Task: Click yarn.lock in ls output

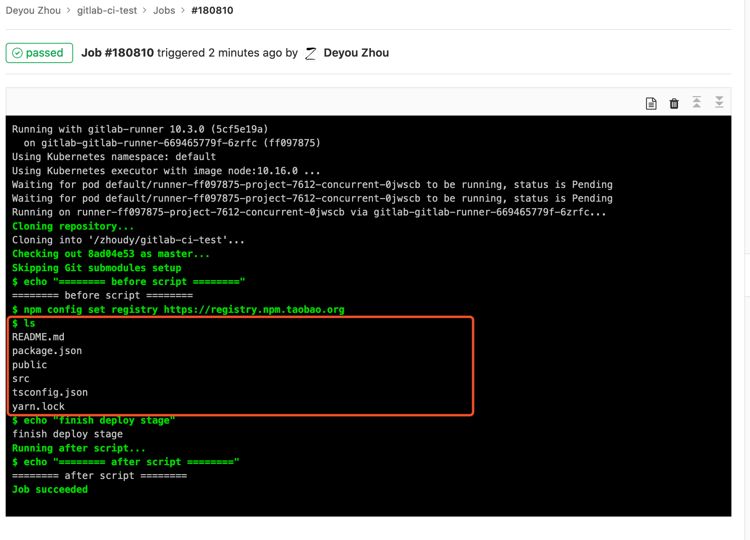Action: [38, 407]
